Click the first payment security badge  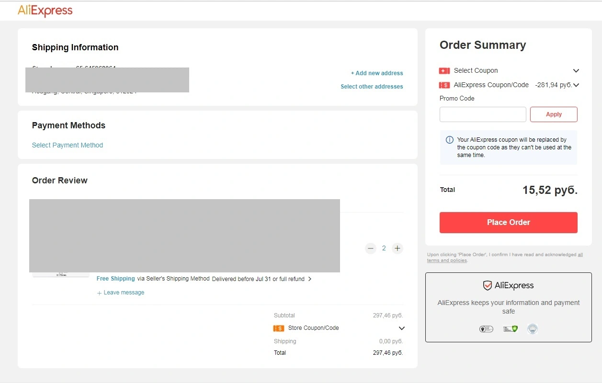point(486,329)
